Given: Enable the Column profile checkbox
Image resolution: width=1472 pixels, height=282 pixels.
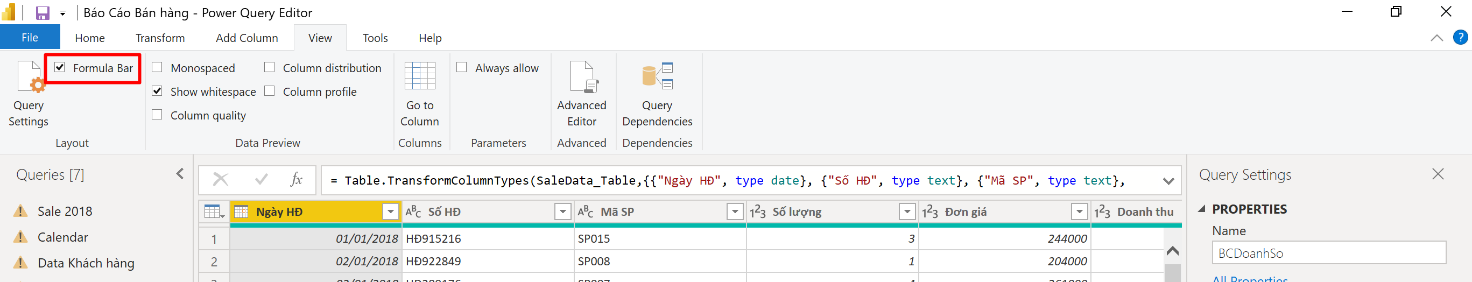Looking at the screenshot, I should click(x=270, y=91).
